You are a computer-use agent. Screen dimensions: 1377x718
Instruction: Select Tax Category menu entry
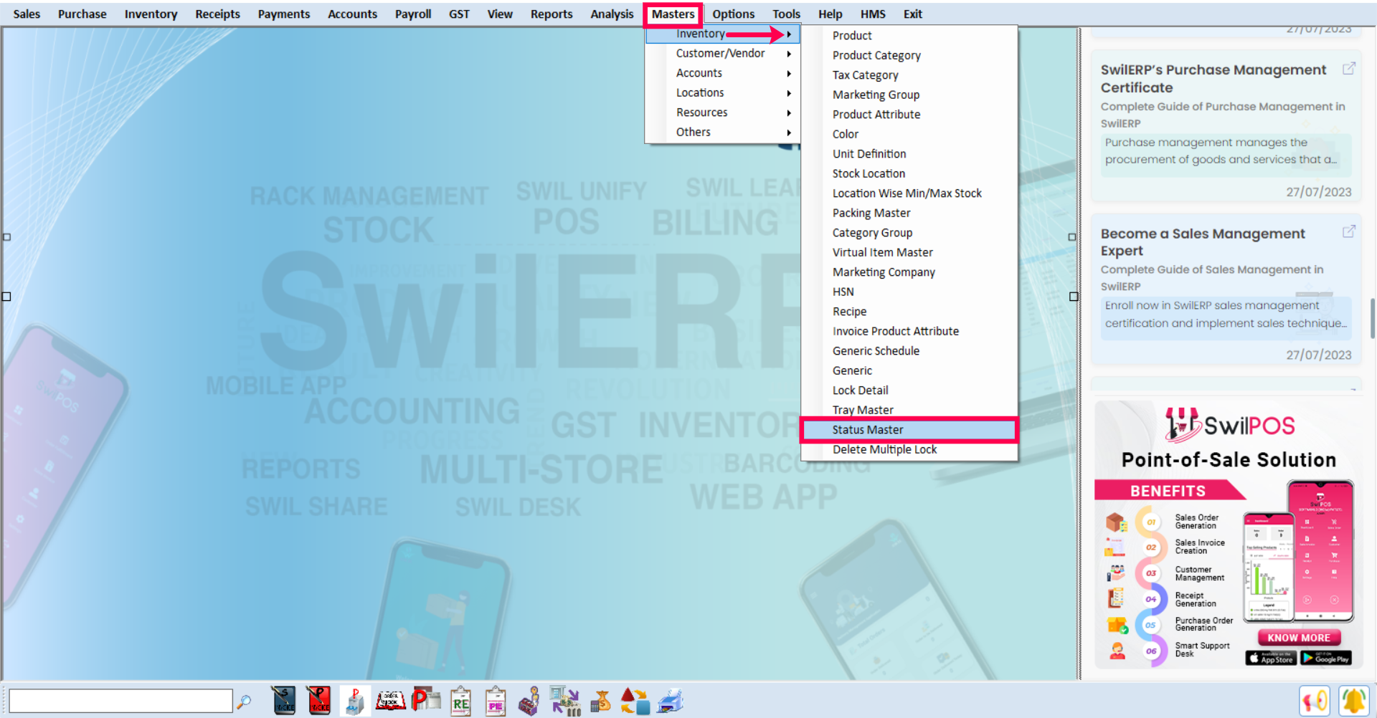[909, 75]
